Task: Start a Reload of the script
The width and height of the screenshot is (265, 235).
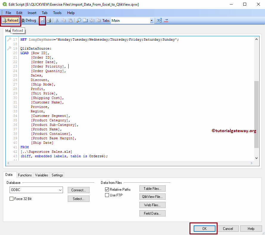Action: (10, 20)
